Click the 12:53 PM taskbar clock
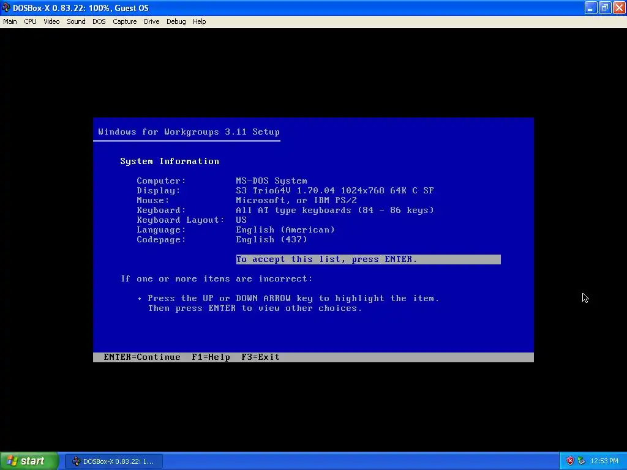Image resolution: width=627 pixels, height=470 pixels. pyautogui.click(x=604, y=461)
